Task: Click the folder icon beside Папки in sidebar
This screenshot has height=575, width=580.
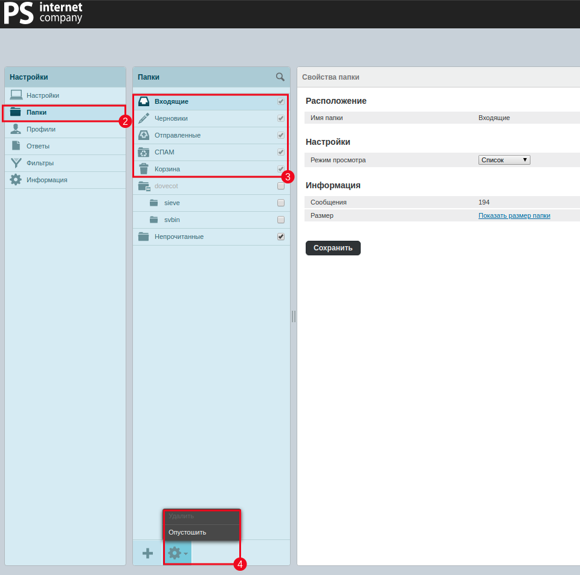Action: [x=16, y=112]
